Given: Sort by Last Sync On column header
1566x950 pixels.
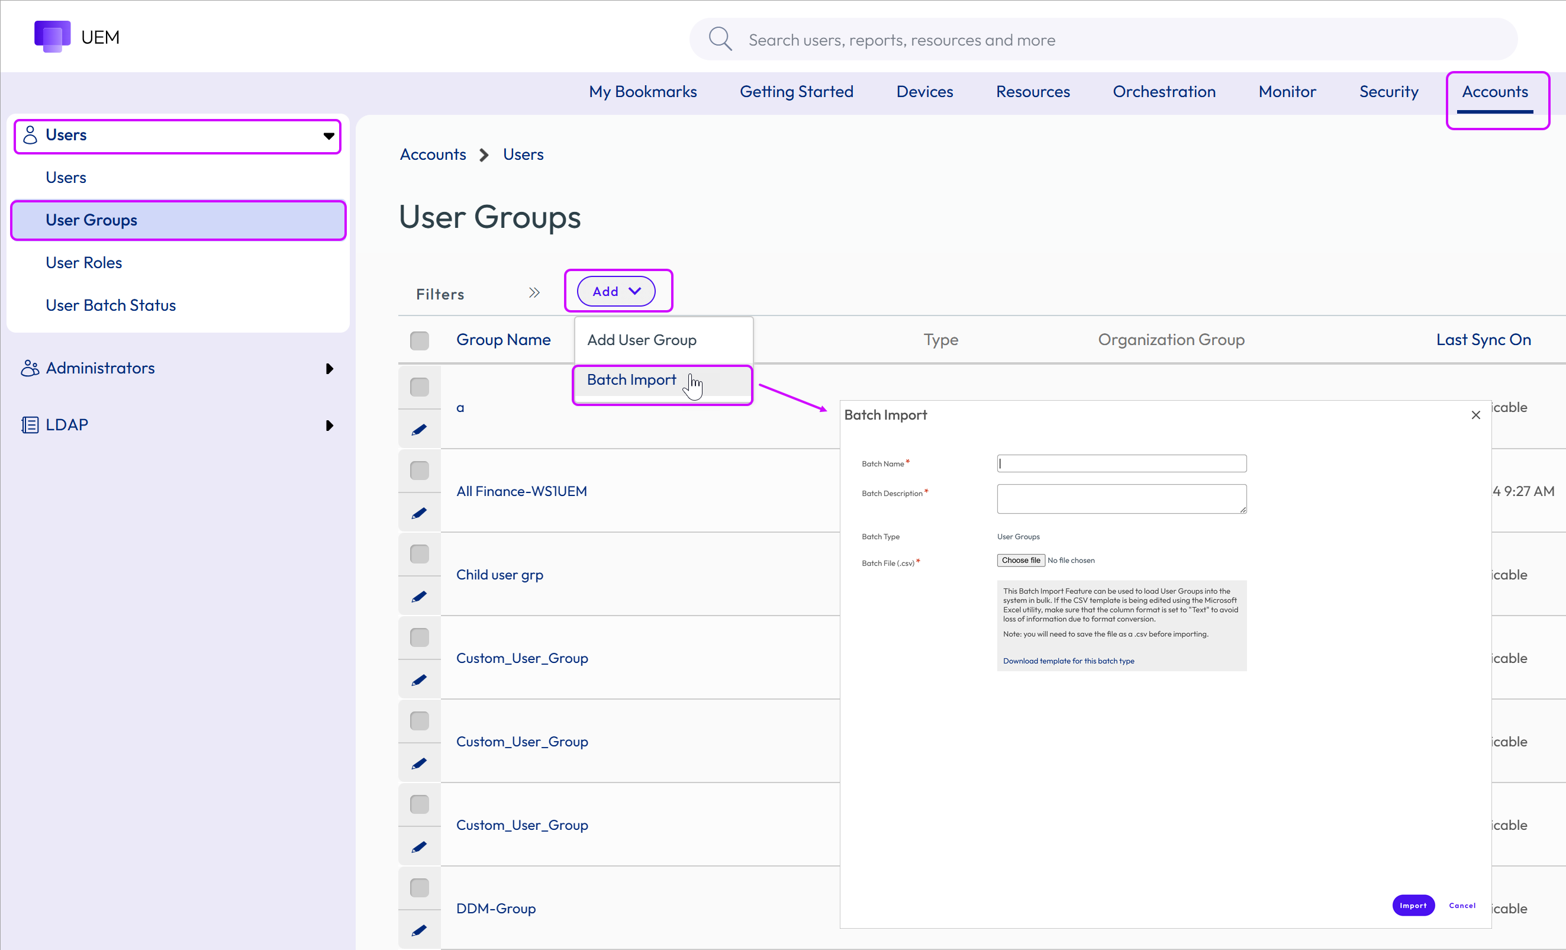Looking at the screenshot, I should point(1483,339).
